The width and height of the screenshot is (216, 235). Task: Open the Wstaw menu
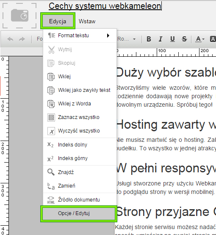pyautogui.click(x=87, y=21)
